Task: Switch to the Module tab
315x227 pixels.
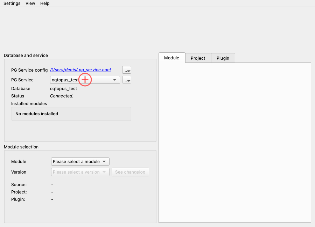Action: coord(171,58)
